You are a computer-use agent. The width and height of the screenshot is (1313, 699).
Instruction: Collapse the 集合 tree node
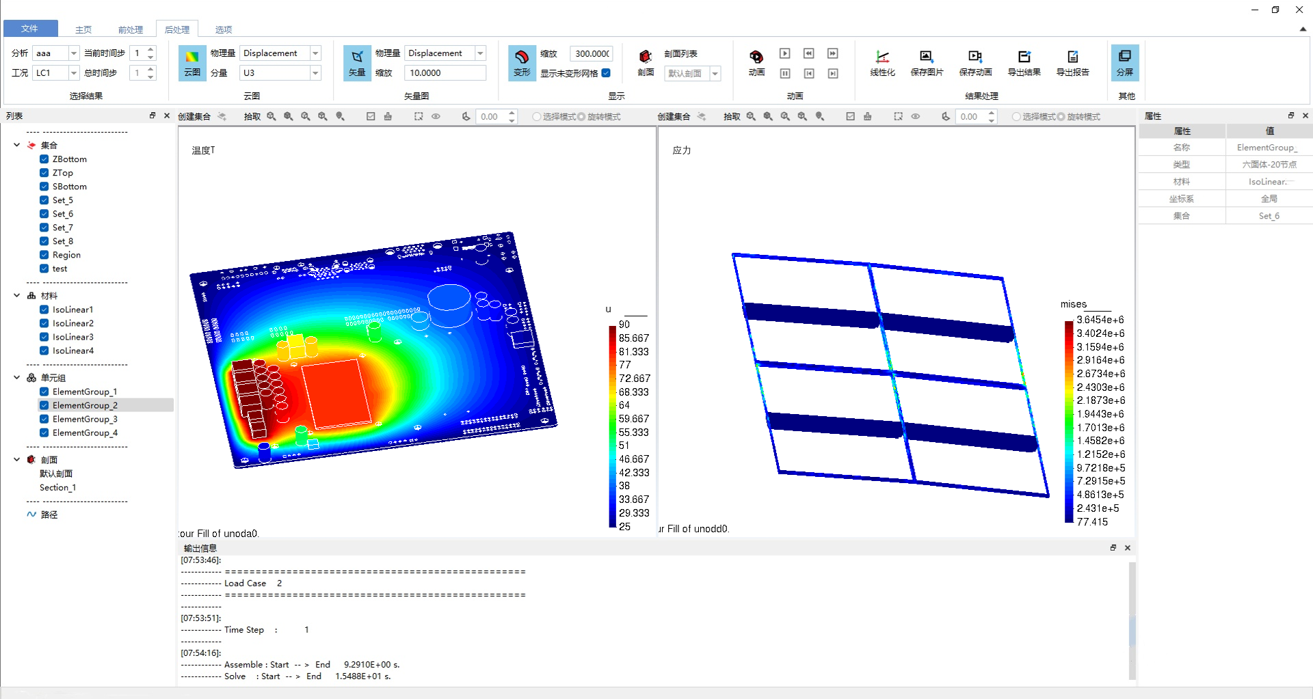click(16, 145)
